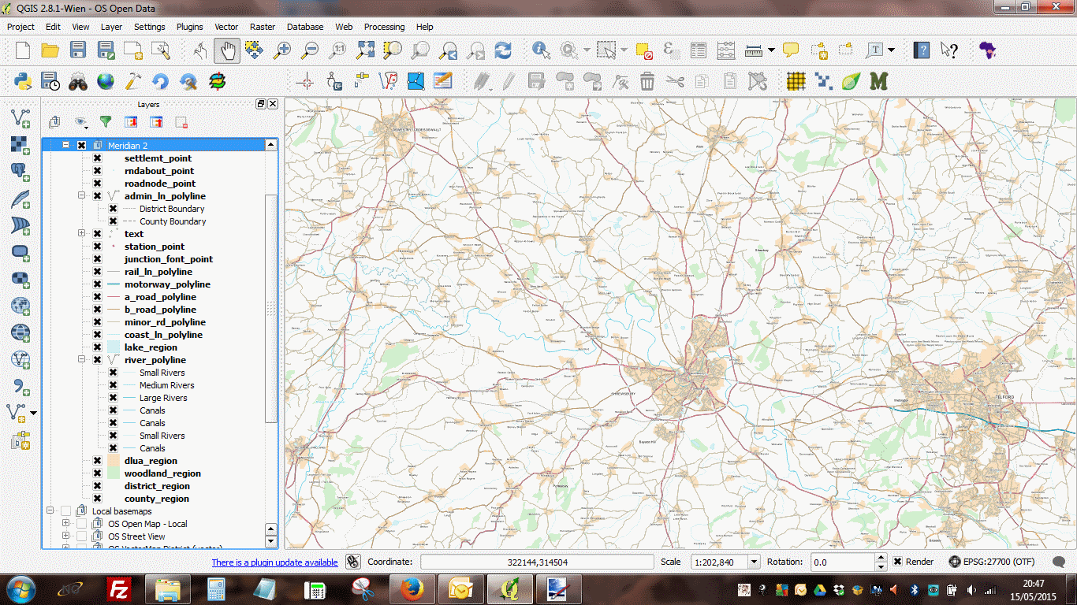Image resolution: width=1077 pixels, height=605 pixels.
Task: Collapse the Meridian 2 group
Action: (65, 146)
